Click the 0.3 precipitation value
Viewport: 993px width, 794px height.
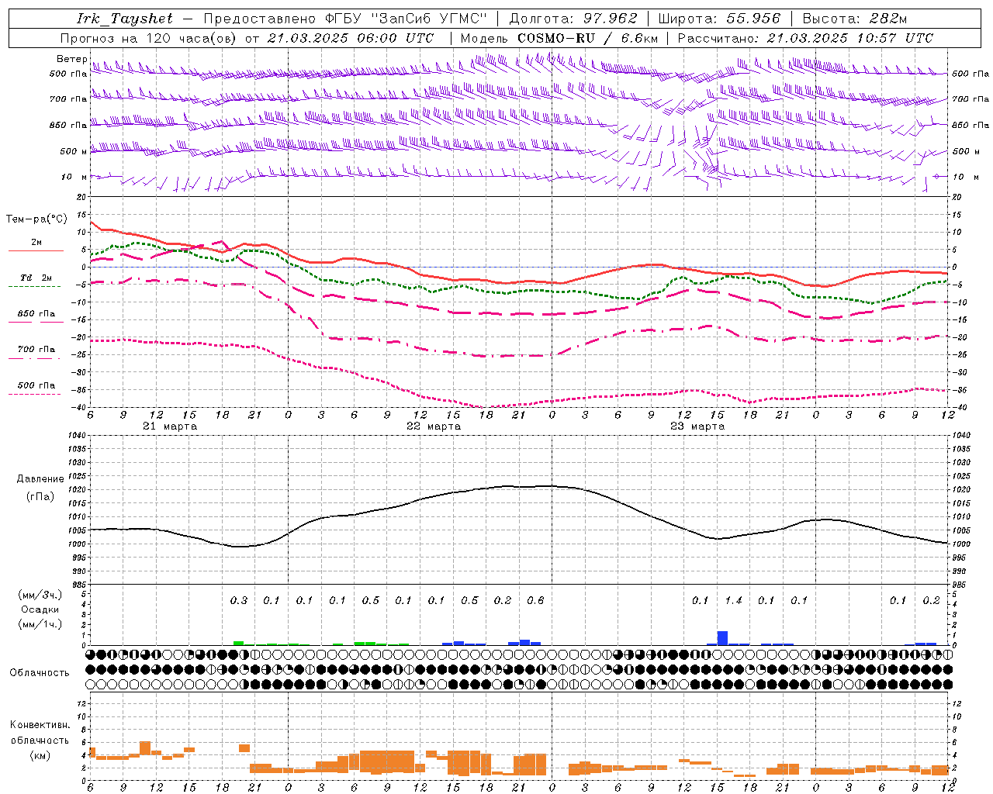pyautogui.click(x=239, y=600)
